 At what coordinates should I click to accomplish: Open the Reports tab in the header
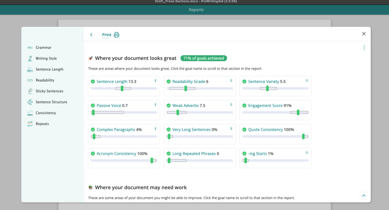(196, 10)
